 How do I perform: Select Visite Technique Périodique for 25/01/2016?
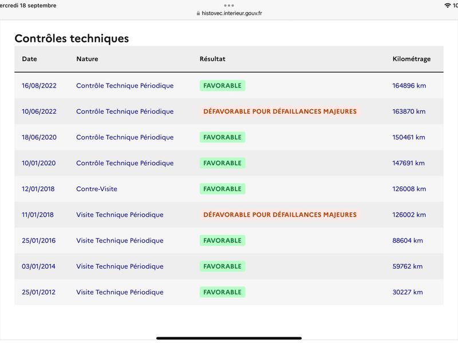pos(120,241)
